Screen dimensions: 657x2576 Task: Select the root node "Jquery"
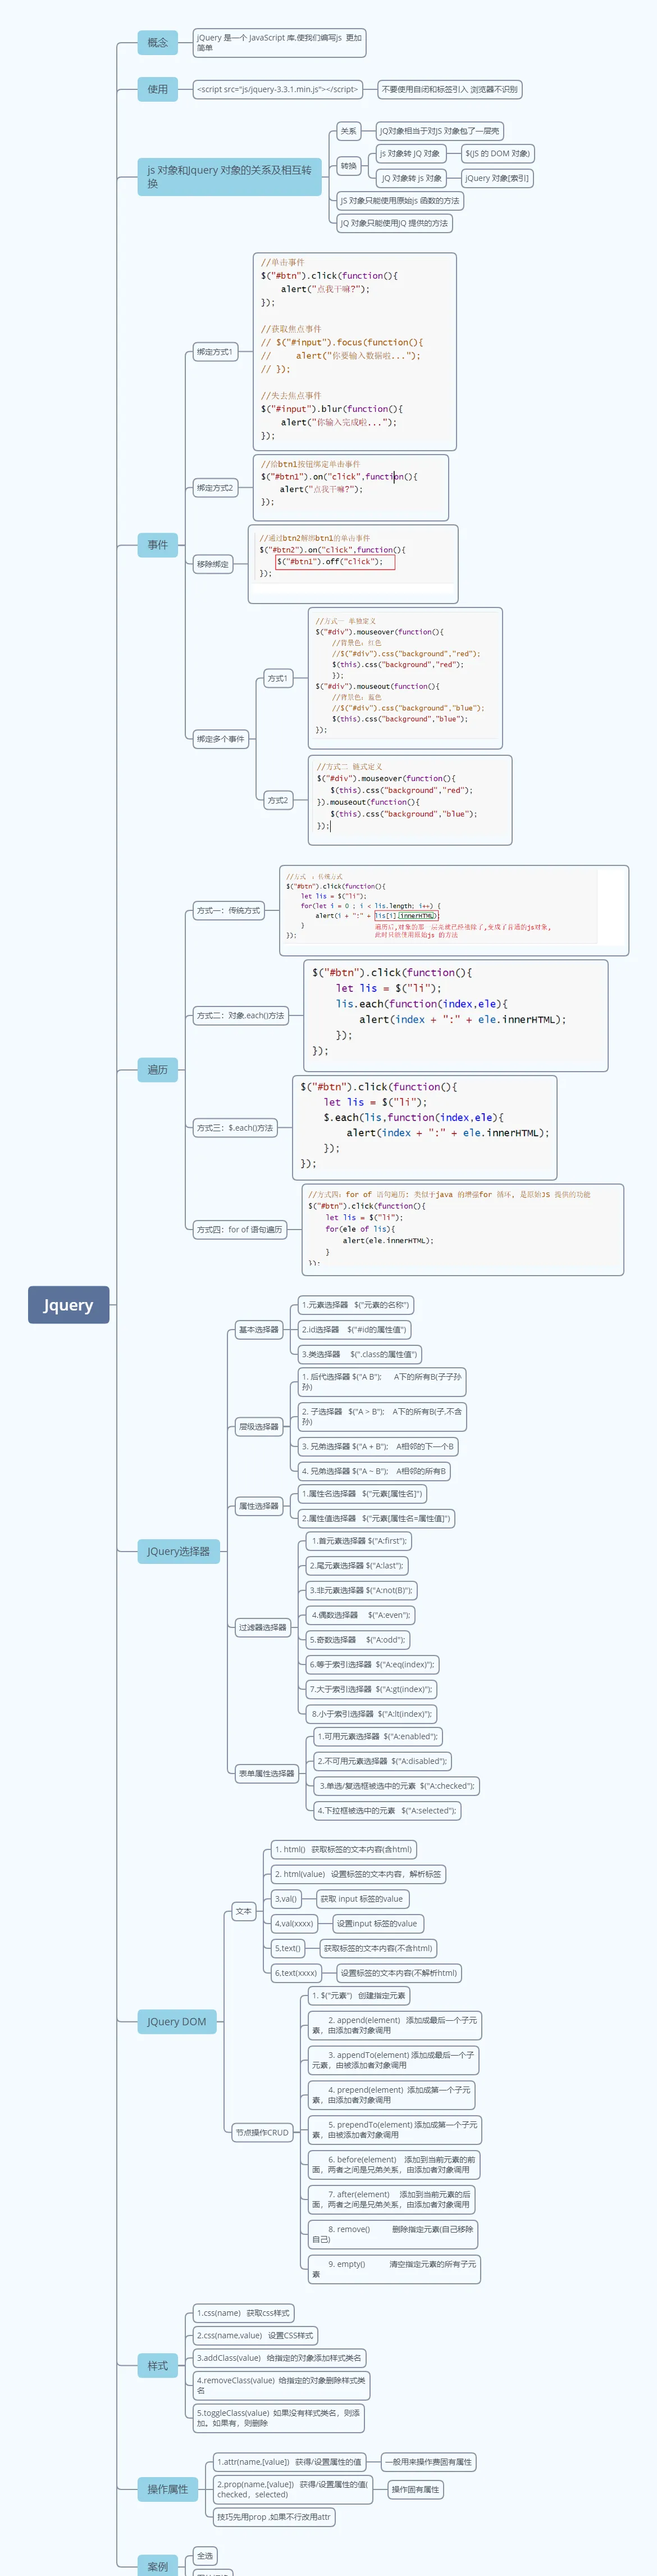(x=68, y=1304)
